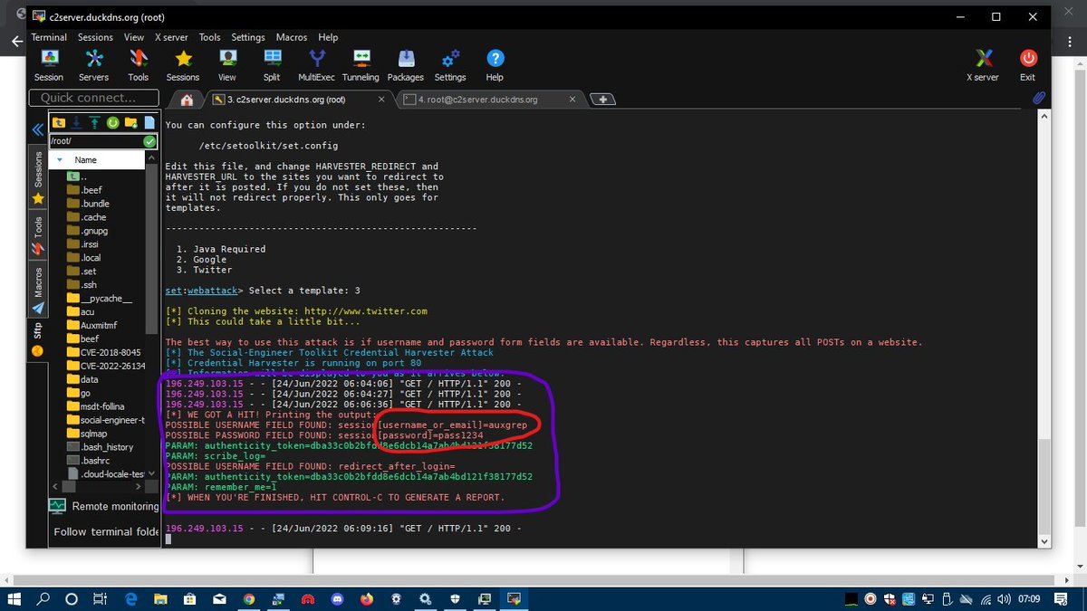
Task: Toggle the Follow terminal folder option
Action: point(106,531)
